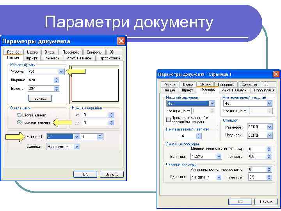Click OK in the Страница 1 dialog
The height and width of the screenshot is (211, 281).
240,202
